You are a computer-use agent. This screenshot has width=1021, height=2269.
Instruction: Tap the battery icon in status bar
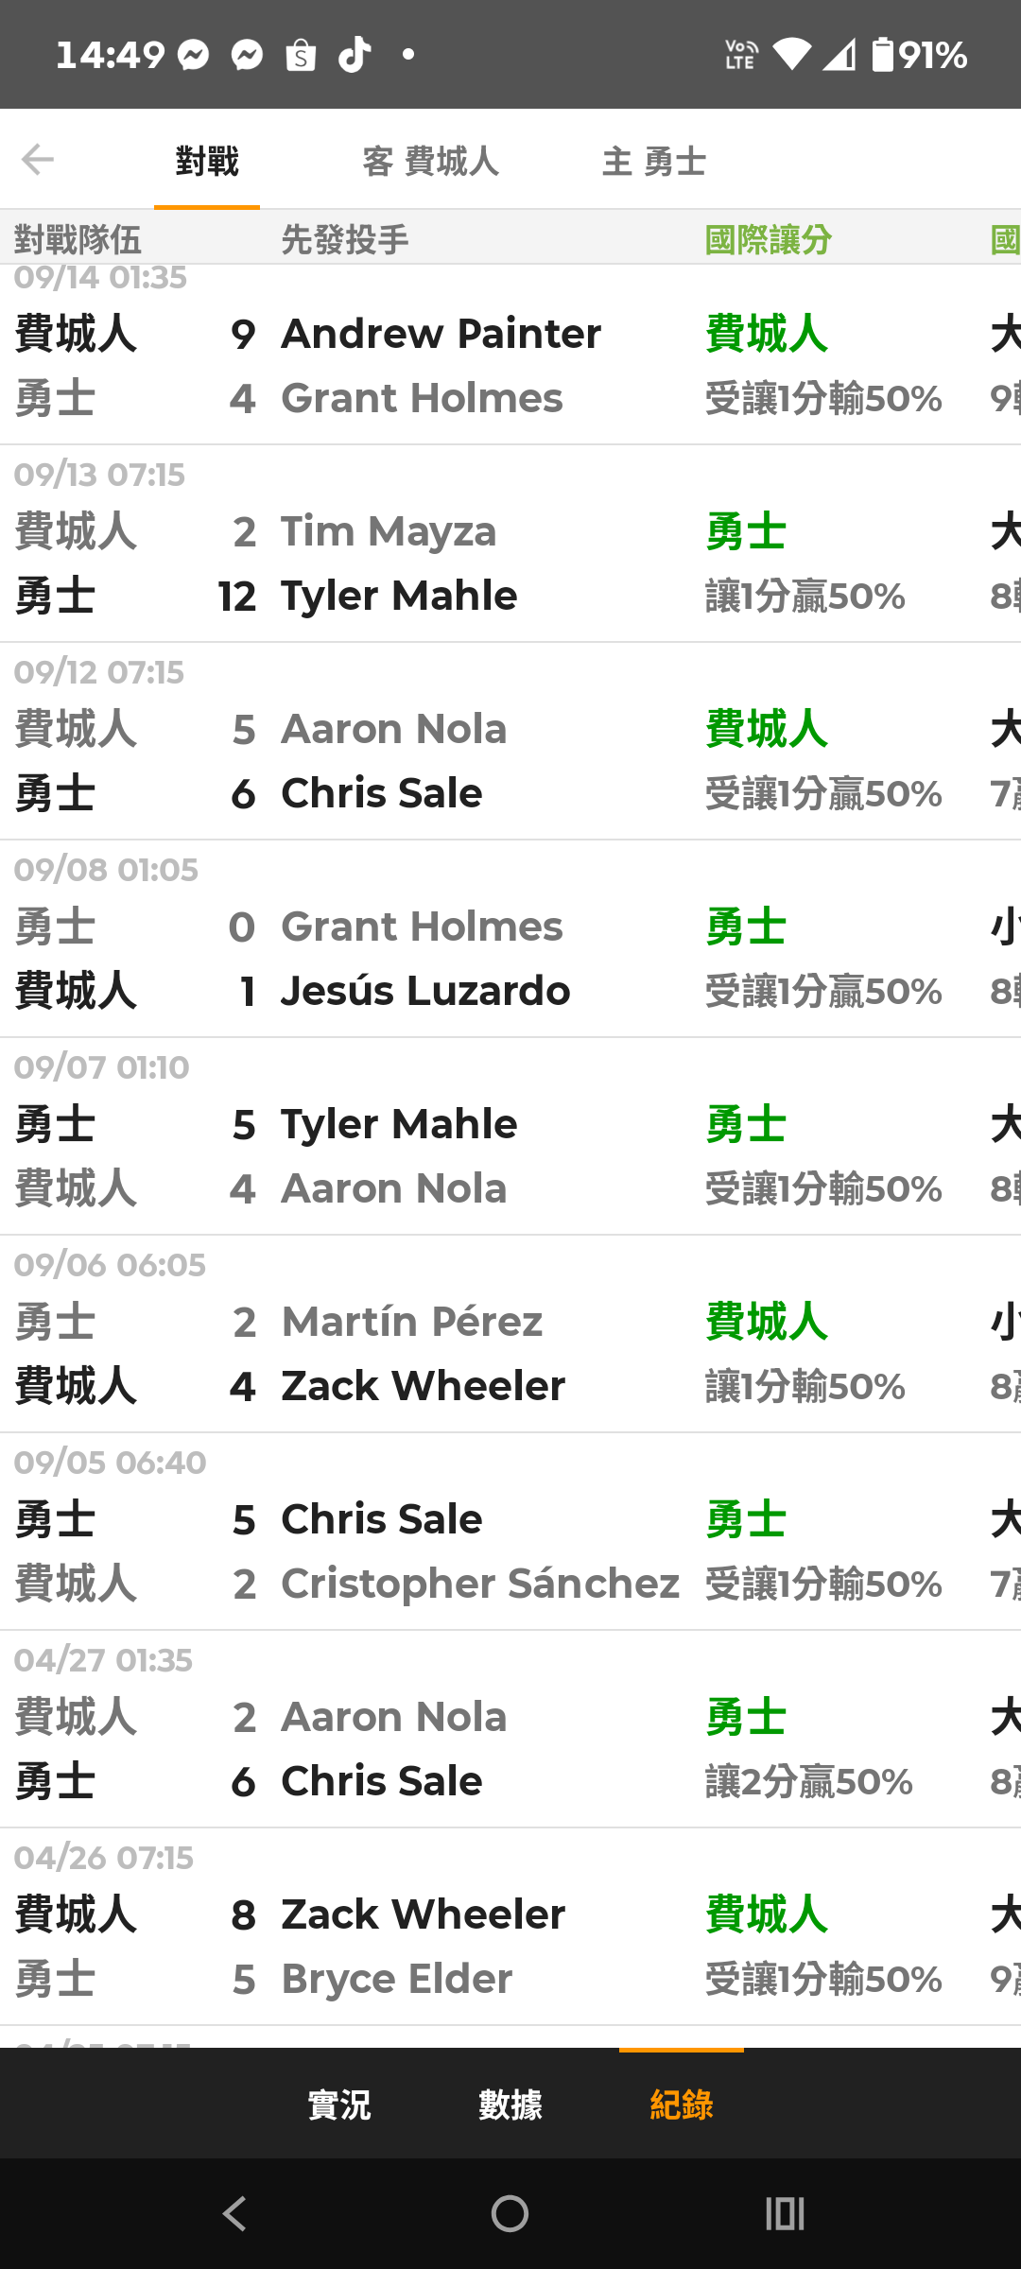pyautogui.click(x=882, y=55)
